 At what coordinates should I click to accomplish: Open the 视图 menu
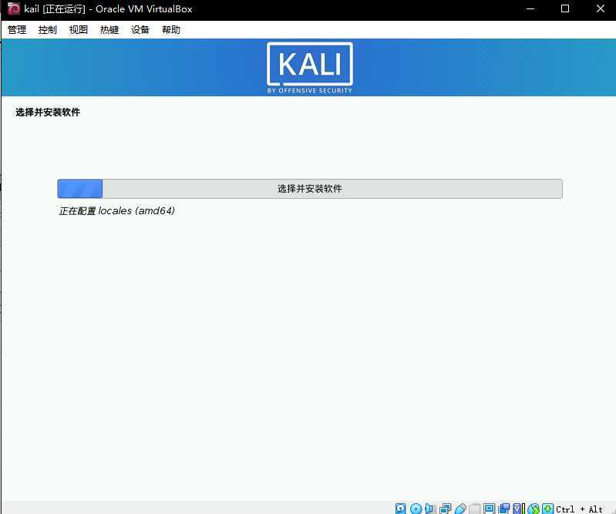click(x=78, y=30)
